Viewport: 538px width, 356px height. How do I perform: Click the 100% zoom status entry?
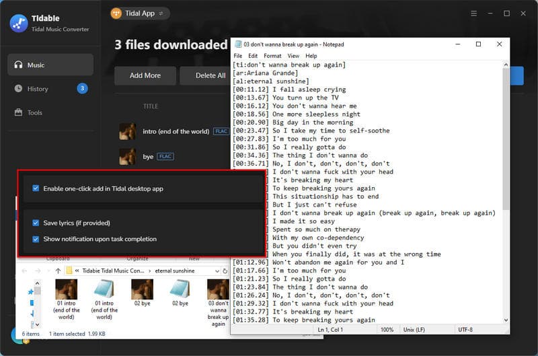pos(387,330)
